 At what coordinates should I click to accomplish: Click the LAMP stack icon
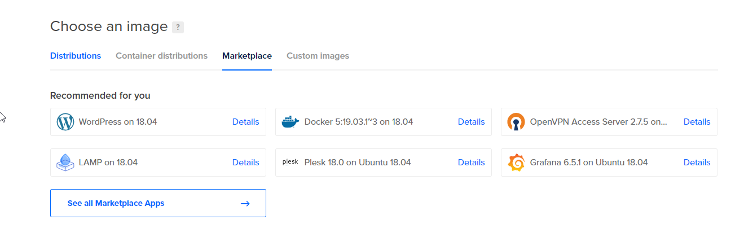click(65, 162)
